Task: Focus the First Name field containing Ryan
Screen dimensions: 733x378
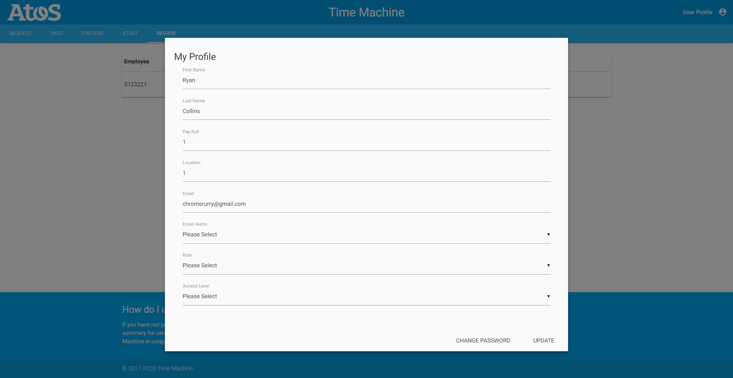Action: [x=366, y=81]
